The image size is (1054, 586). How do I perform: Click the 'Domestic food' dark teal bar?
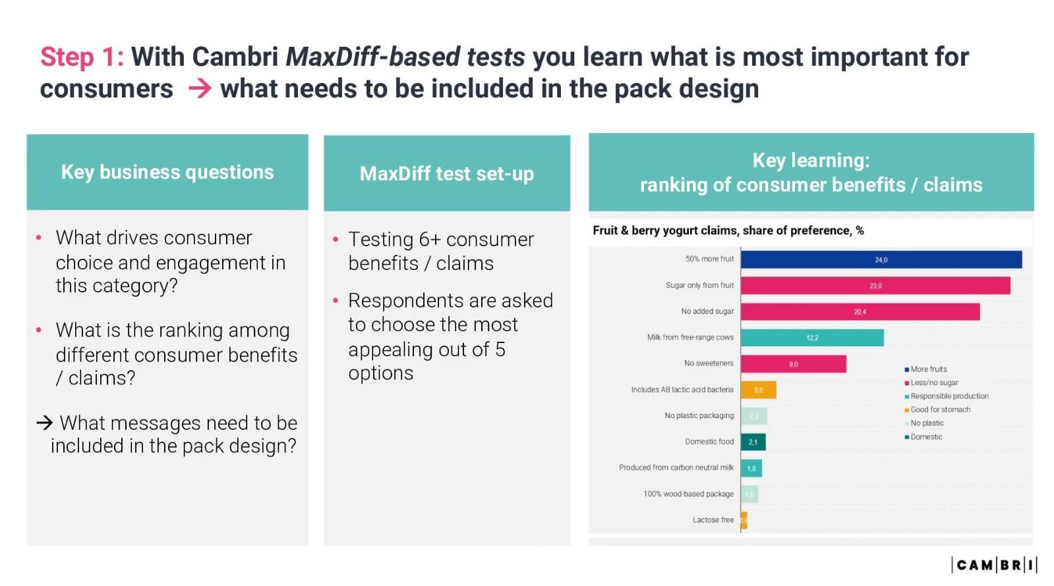(753, 442)
